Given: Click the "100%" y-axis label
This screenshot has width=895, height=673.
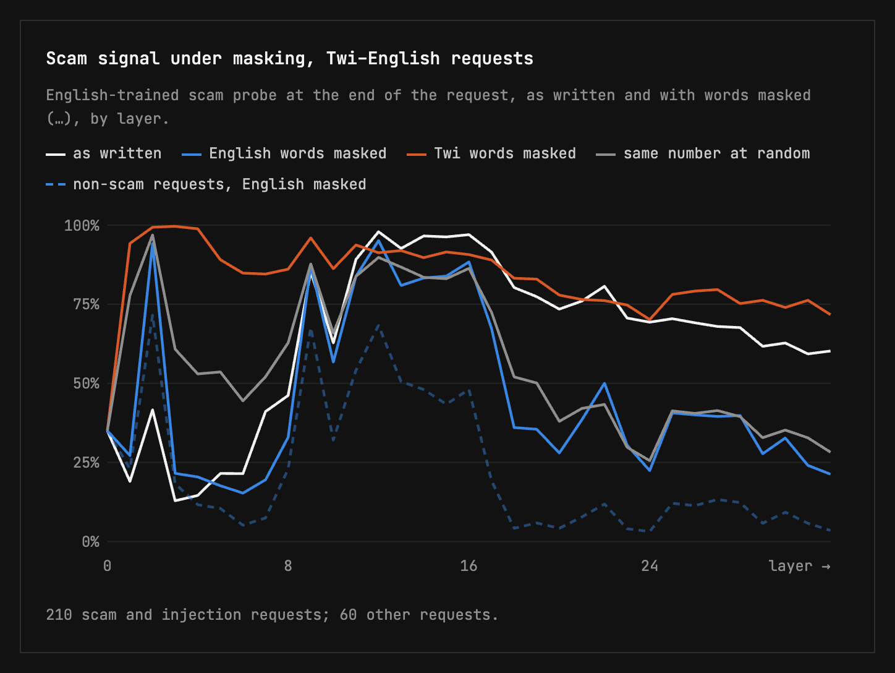Looking at the screenshot, I should coord(82,226).
